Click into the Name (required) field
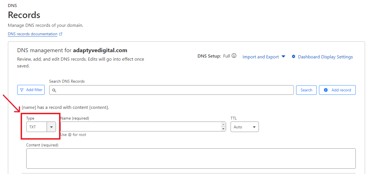This screenshot has width=371, height=174. pyautogui.click(x=141, y=127)
